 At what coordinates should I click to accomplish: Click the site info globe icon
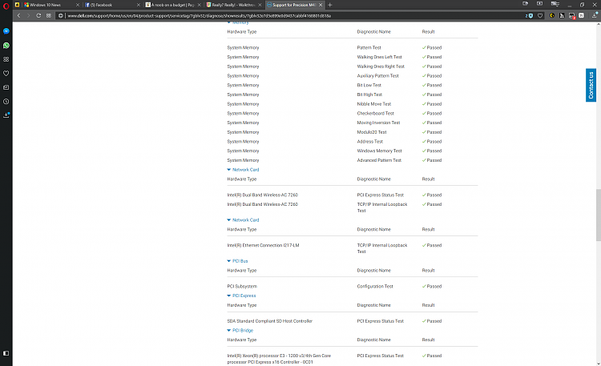(x=61, y=16)
